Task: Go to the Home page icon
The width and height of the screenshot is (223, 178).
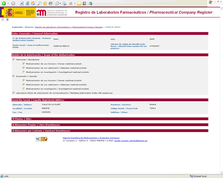Action: pos(33,3)
